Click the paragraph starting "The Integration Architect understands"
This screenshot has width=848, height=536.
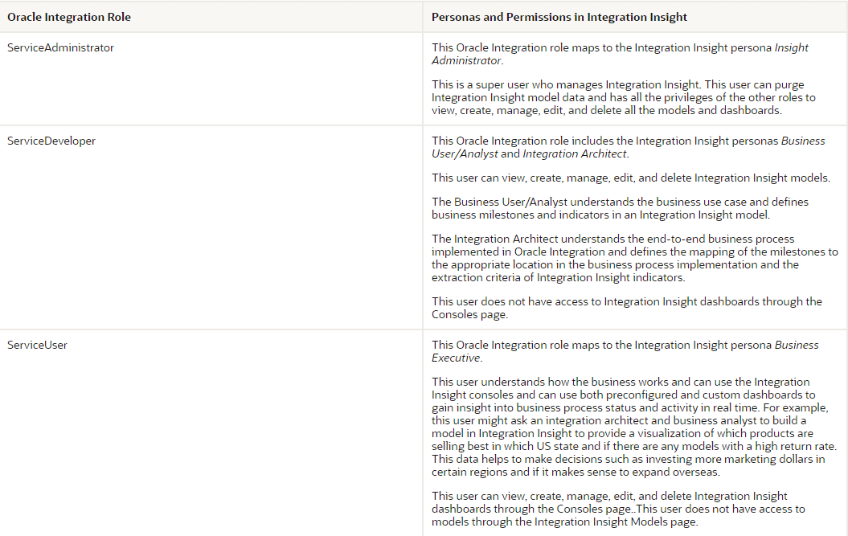click(634, 258)
